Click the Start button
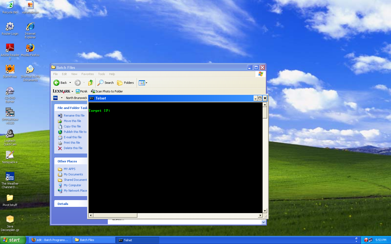391x244 pixels. [13, 240]
